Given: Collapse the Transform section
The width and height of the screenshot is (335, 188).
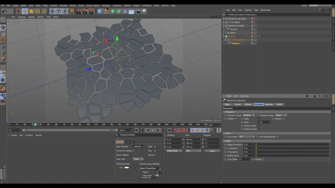Looking at the screenshot, I should (x=225, y=112).
